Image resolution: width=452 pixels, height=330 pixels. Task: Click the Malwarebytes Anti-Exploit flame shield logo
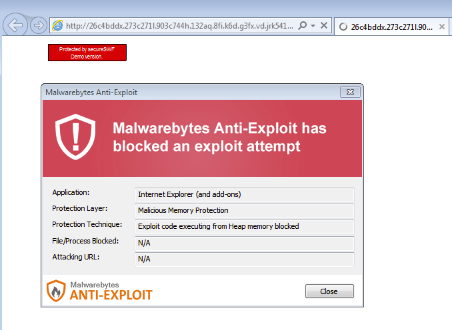pyautogui.click(x=56, y=291)
